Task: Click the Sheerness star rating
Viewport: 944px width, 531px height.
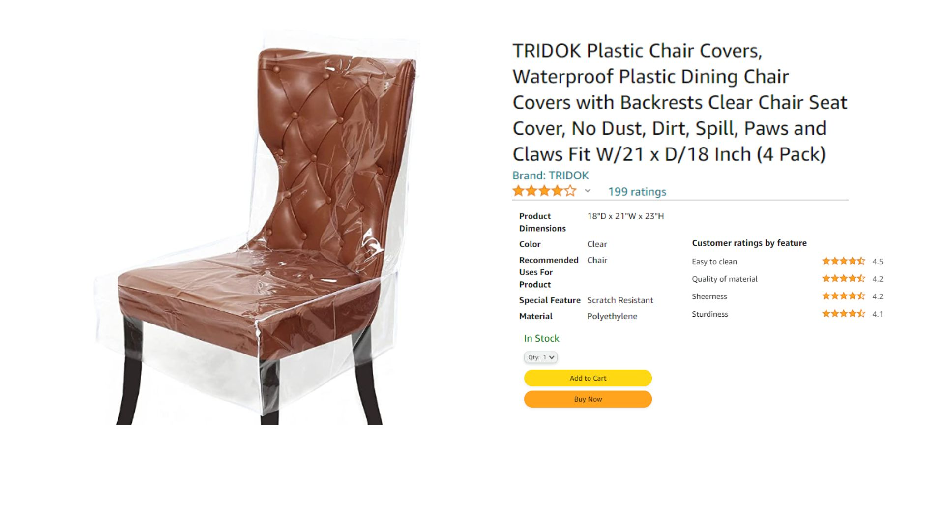Action: click(x=844, y=296)
